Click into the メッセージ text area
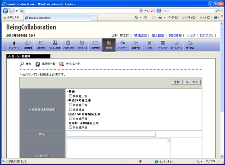Screen dimensions: 225x165 (x=117, y=148)
